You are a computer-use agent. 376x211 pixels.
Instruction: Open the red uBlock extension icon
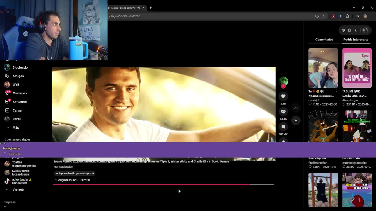click(x=333, y=16)
